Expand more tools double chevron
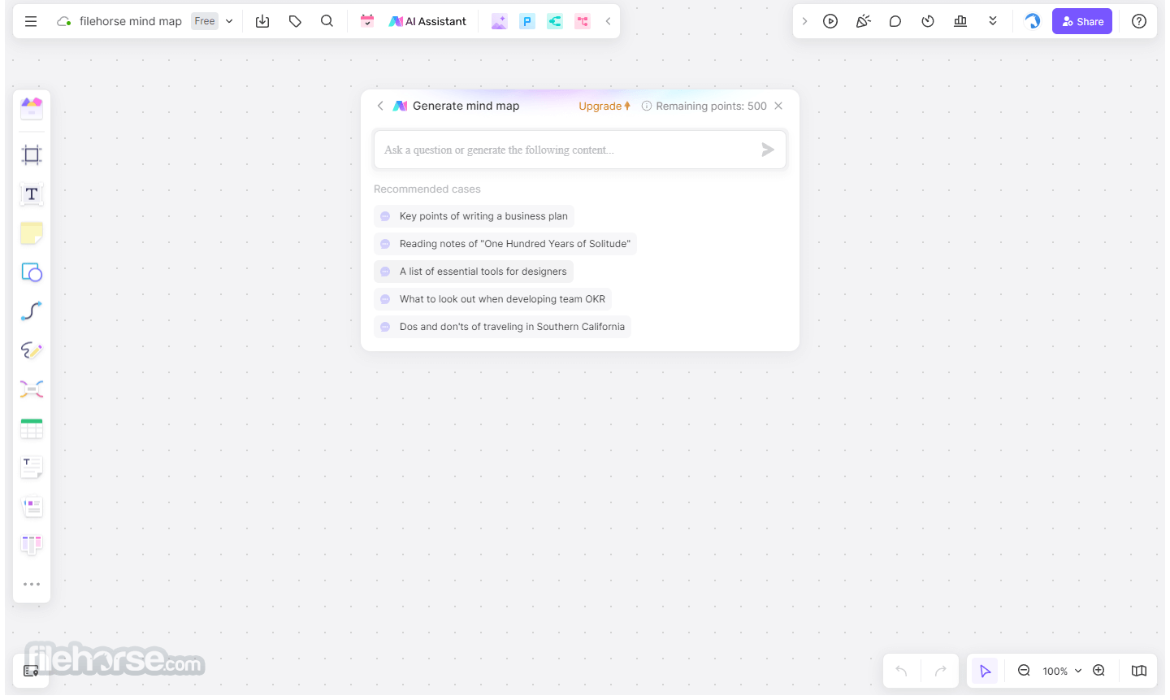 [x=993, y=21]
